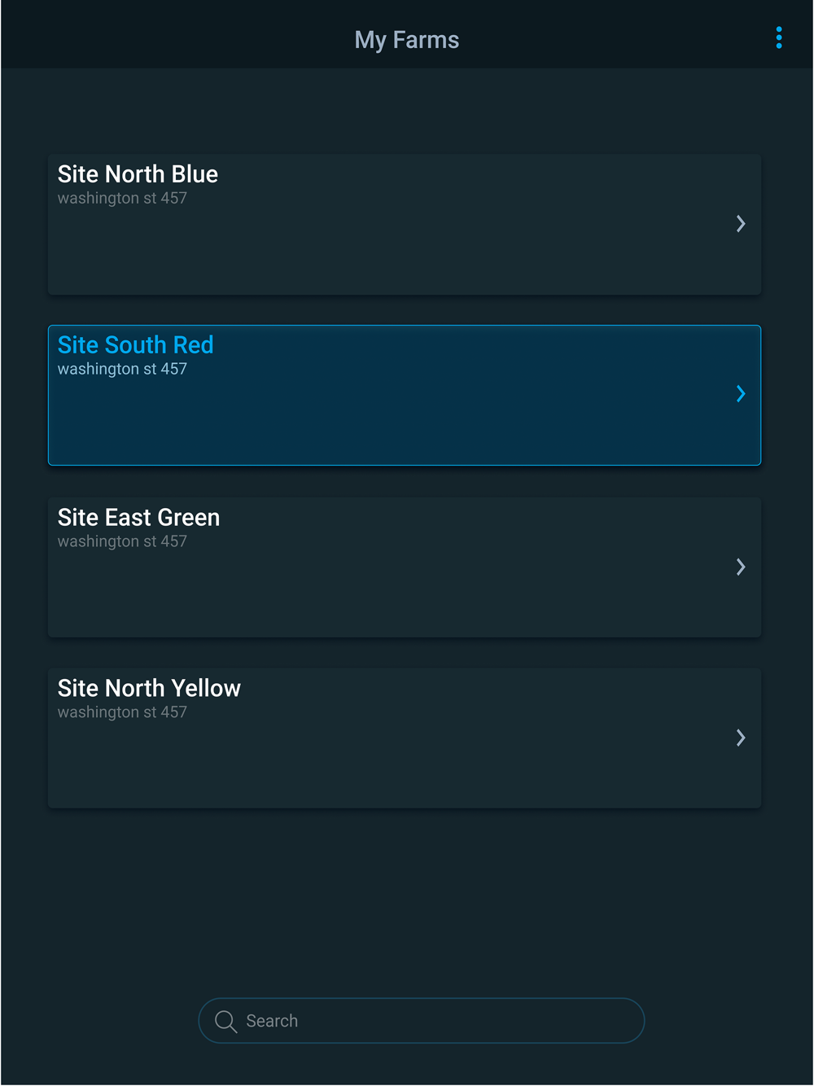Screen dimensions: 814x1086
Task: Tap the "Site North Yellow" title text
Action: click(x=149, y=689)
